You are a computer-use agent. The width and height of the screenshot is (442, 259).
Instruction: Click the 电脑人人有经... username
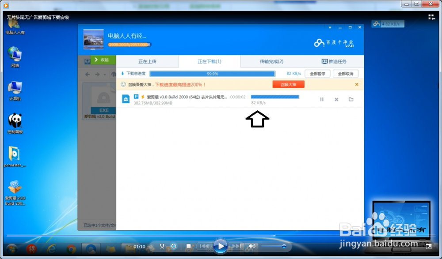[127, 36]
